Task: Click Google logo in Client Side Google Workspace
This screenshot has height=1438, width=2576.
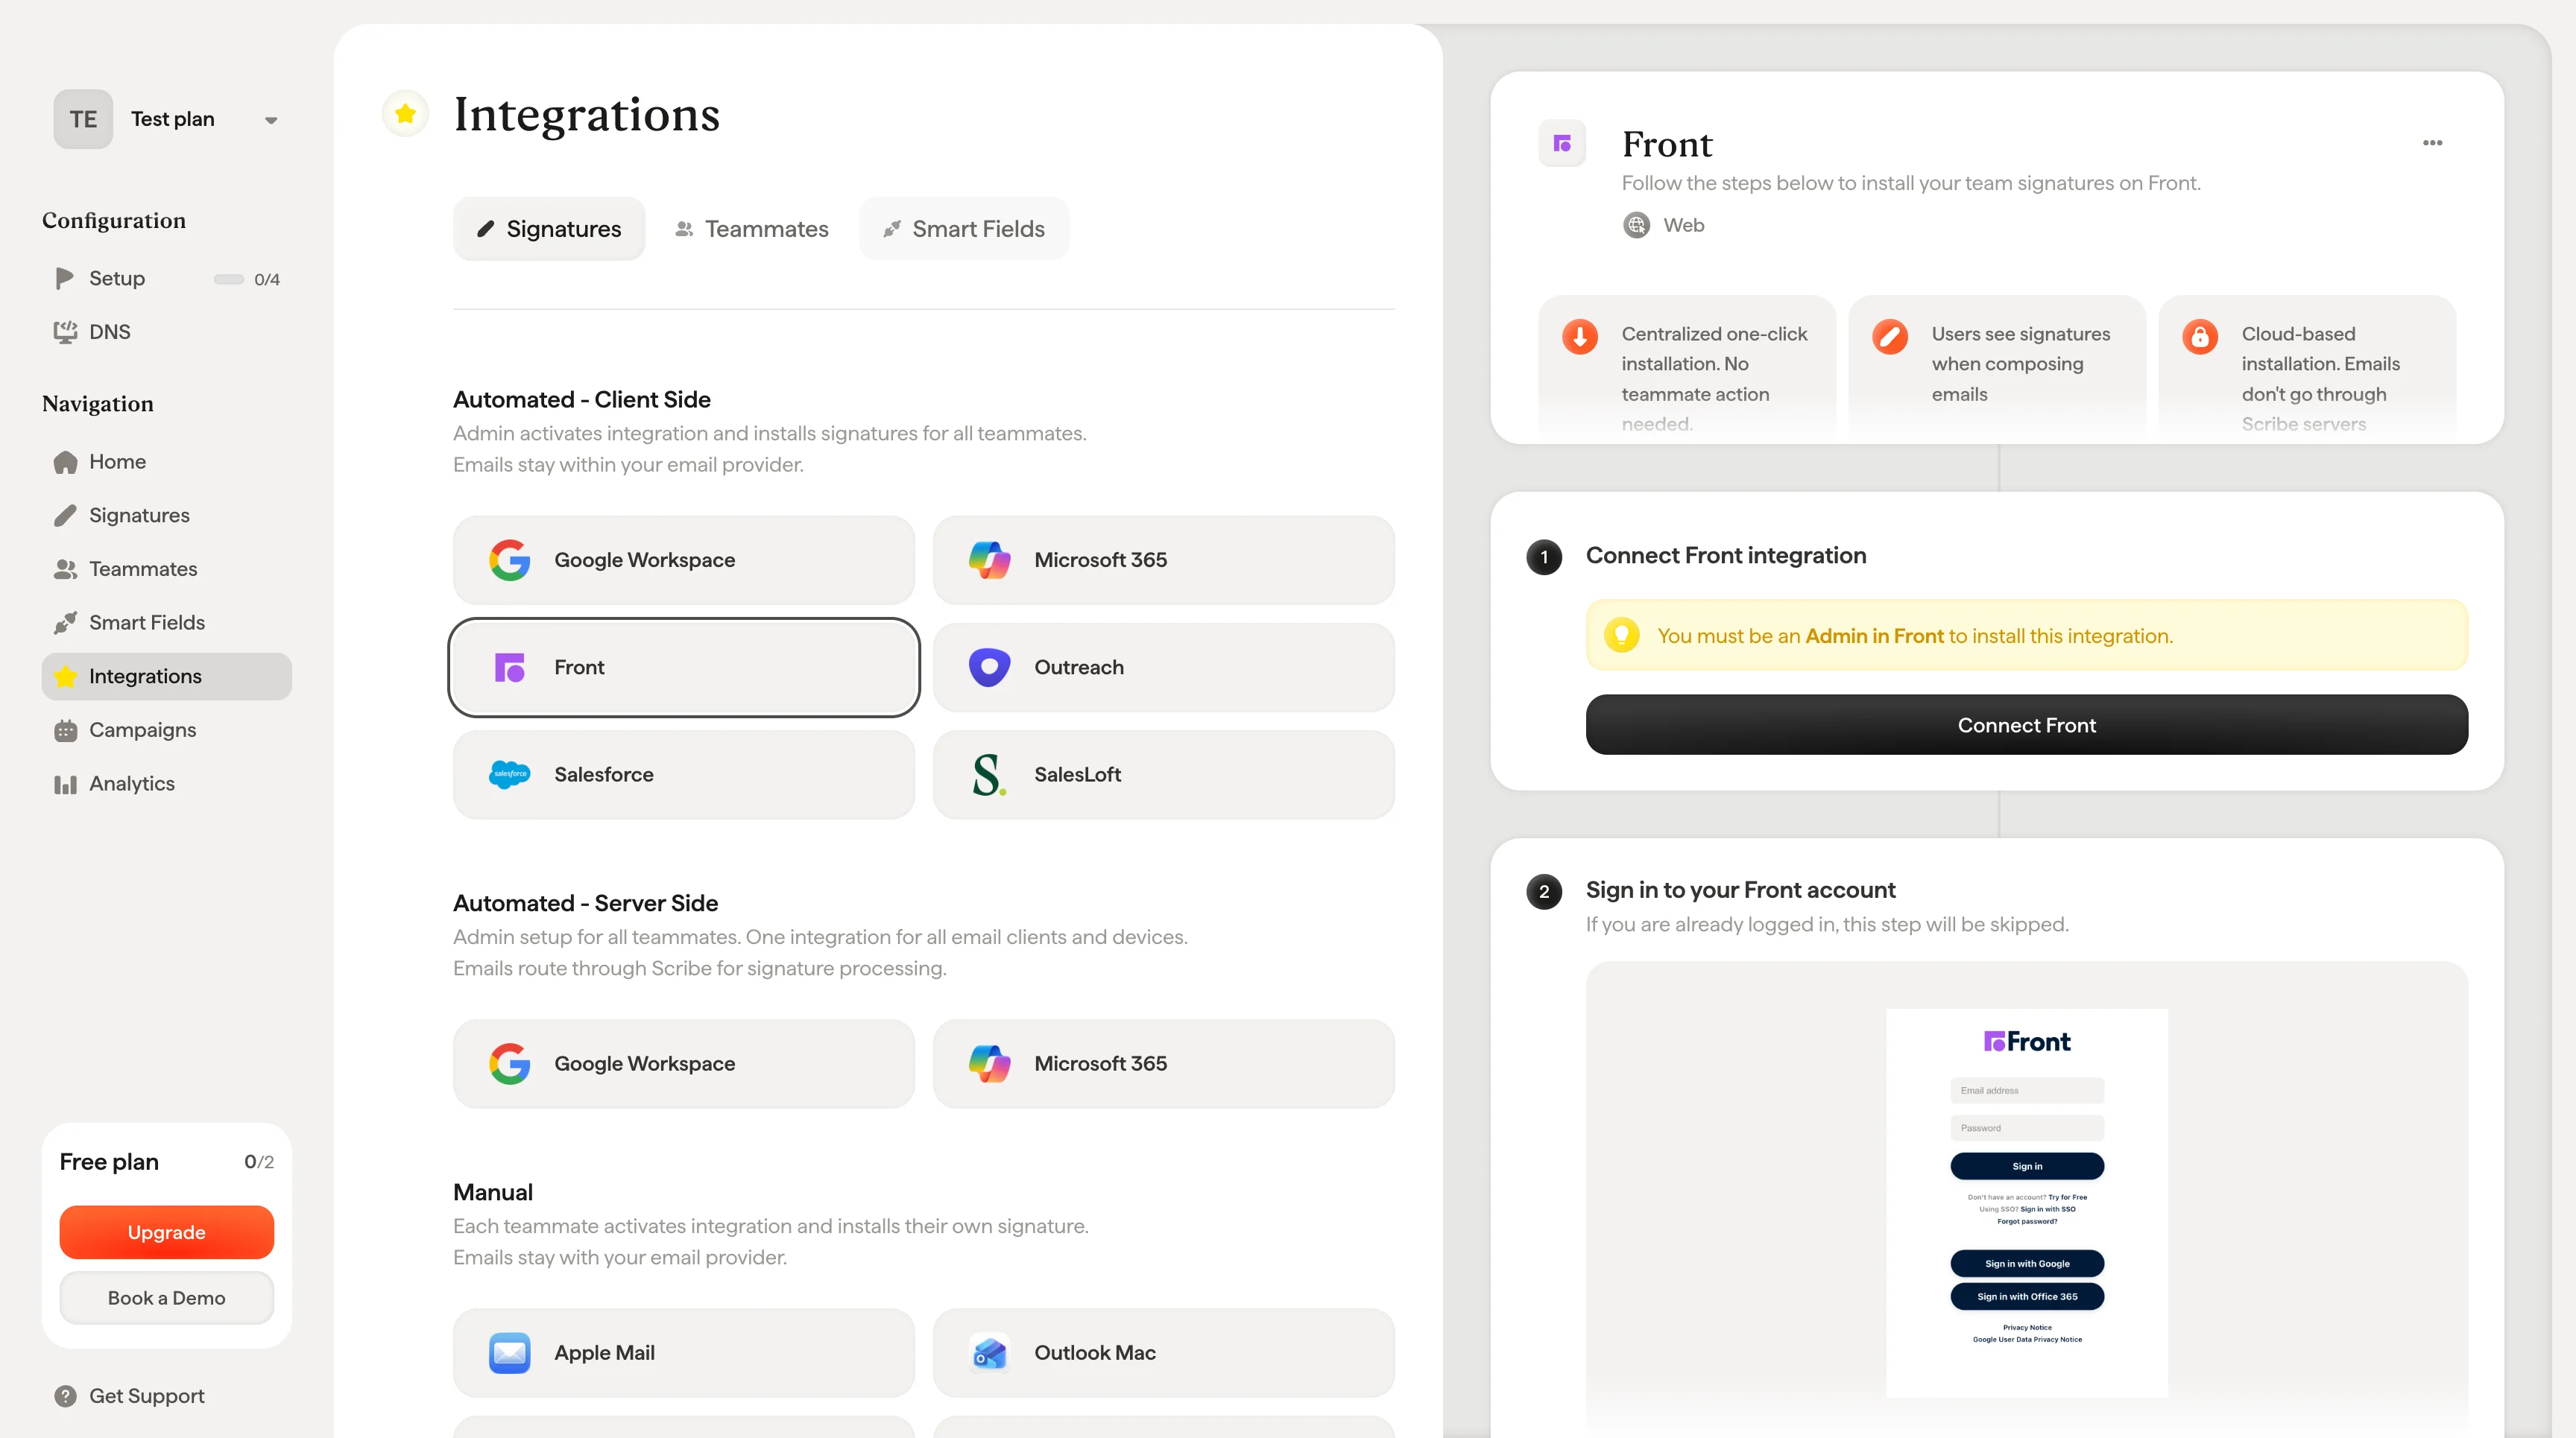Action: click(x=509, y=560)
